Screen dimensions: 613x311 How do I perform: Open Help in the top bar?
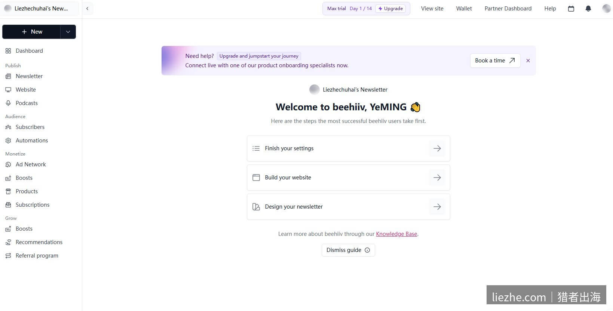click(x=550, y=9)
